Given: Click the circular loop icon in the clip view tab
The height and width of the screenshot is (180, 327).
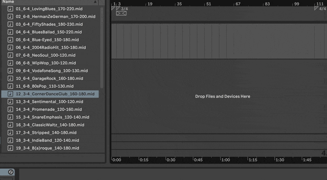Looking at the screenshot, I should (x=11, y=172).
